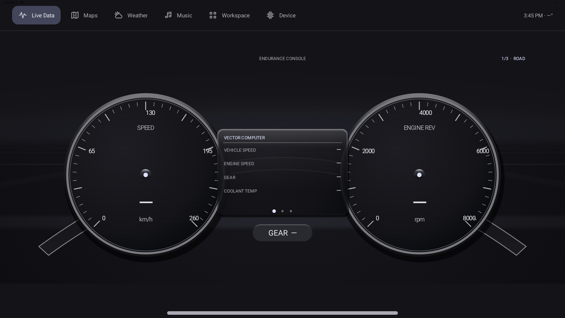565x318 pixels.
Task: Click the Maps folded-map icon
Action: point(75,15)
